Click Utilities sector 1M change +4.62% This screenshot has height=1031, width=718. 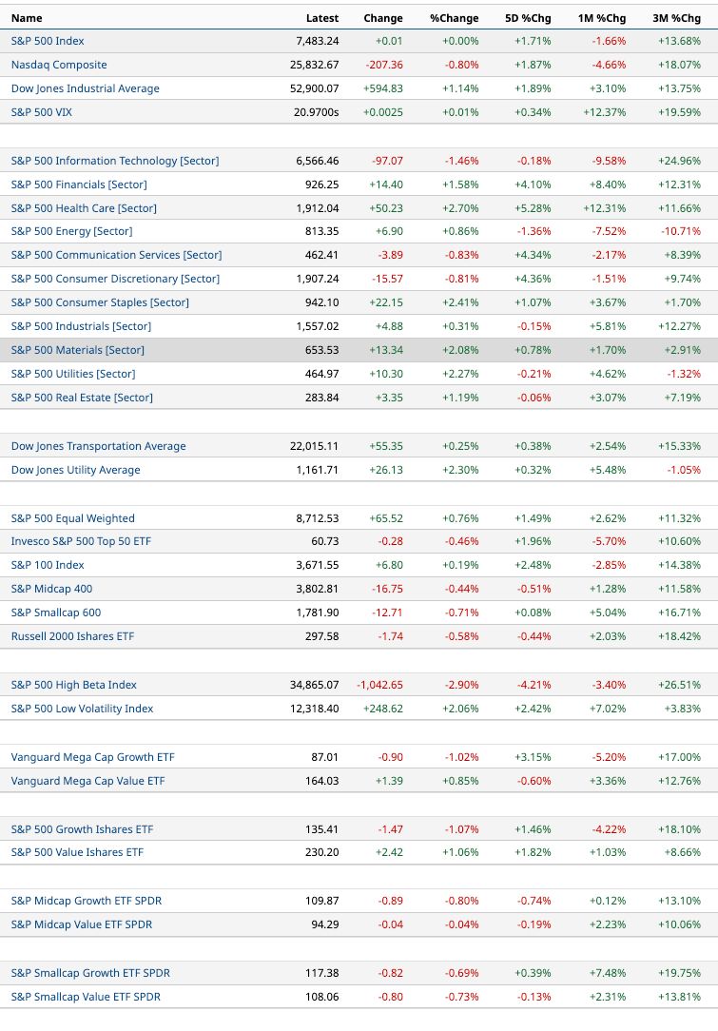pyautogui.click(x=606, y=374)
